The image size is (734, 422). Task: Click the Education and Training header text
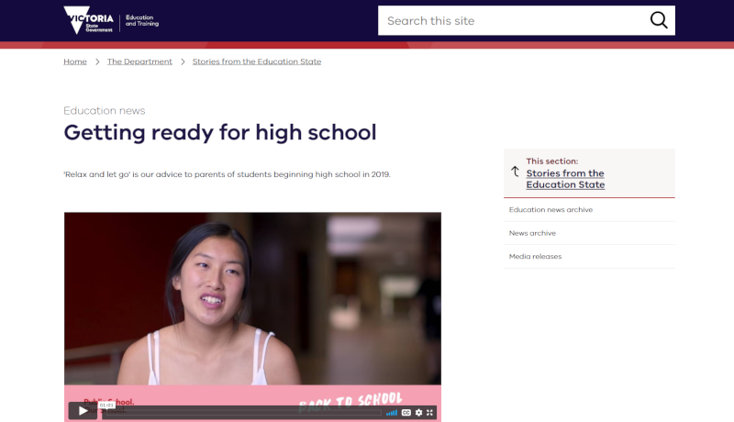(141, 20)
